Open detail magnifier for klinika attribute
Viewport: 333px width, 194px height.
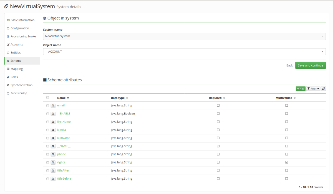[53, 130]
